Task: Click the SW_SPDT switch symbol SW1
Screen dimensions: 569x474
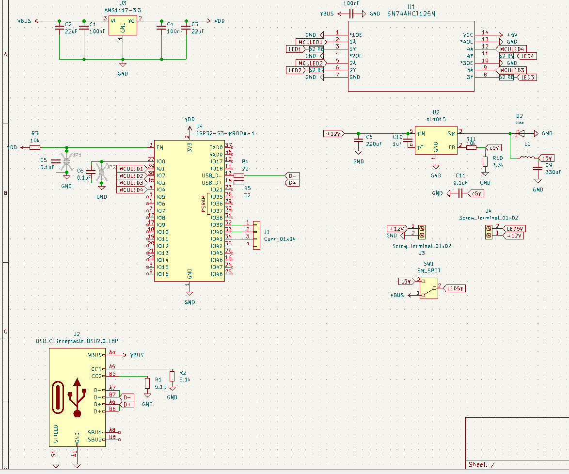Action: 428,288
